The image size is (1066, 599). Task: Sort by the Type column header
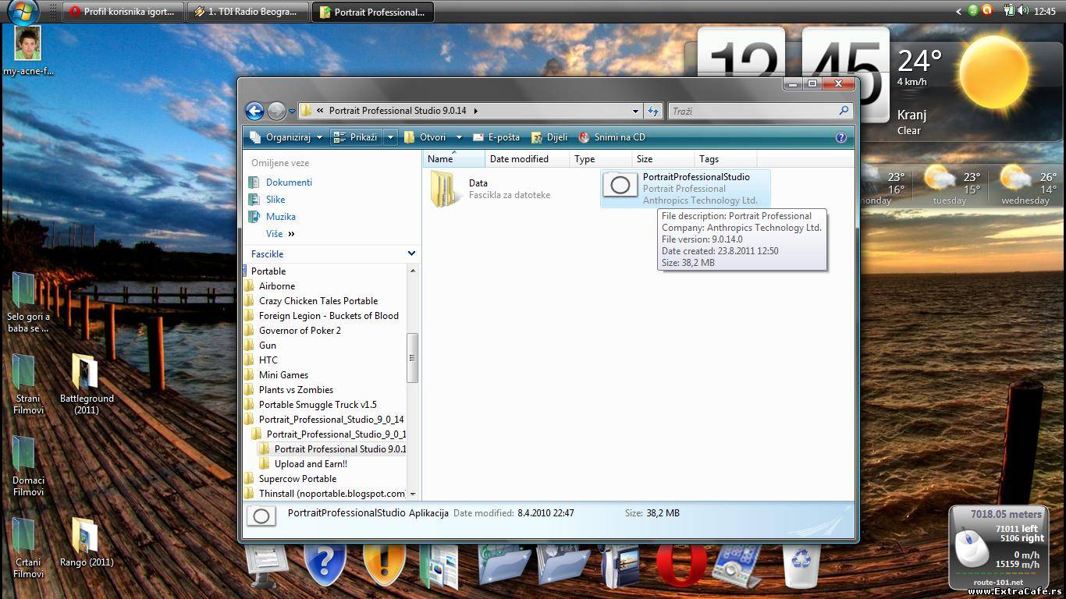click(x=599, y=159)
